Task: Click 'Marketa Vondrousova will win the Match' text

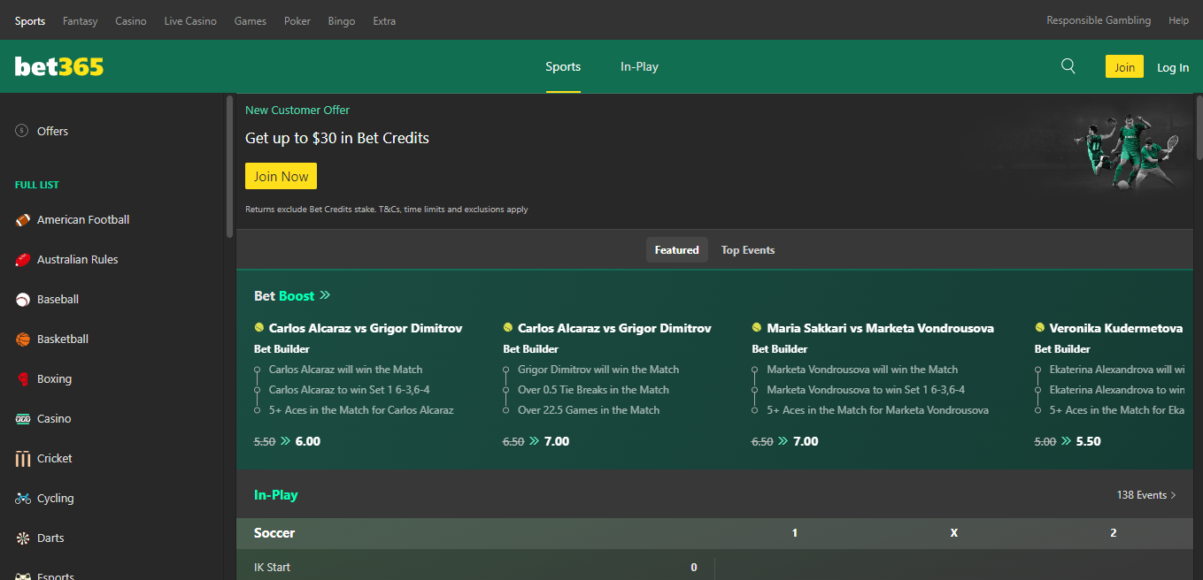Action: coord(862,370)
